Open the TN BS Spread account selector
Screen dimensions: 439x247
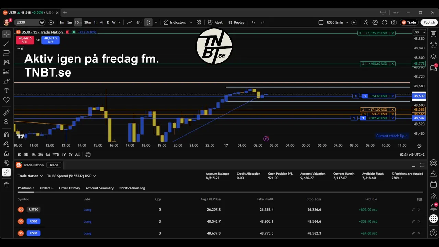[x=71, y=176]
